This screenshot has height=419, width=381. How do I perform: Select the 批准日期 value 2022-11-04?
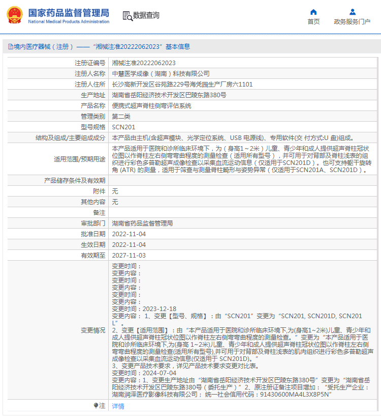coord(129,234)
